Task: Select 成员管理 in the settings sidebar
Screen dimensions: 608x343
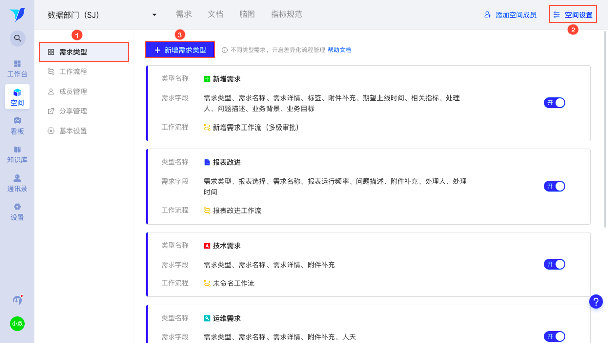Action: tap(73, 92)
